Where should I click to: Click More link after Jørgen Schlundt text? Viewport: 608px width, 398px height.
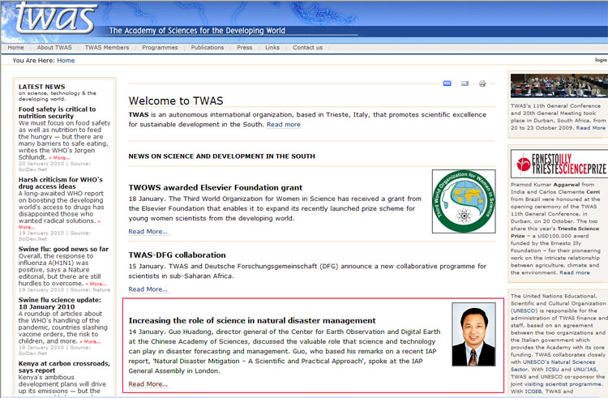60,158
